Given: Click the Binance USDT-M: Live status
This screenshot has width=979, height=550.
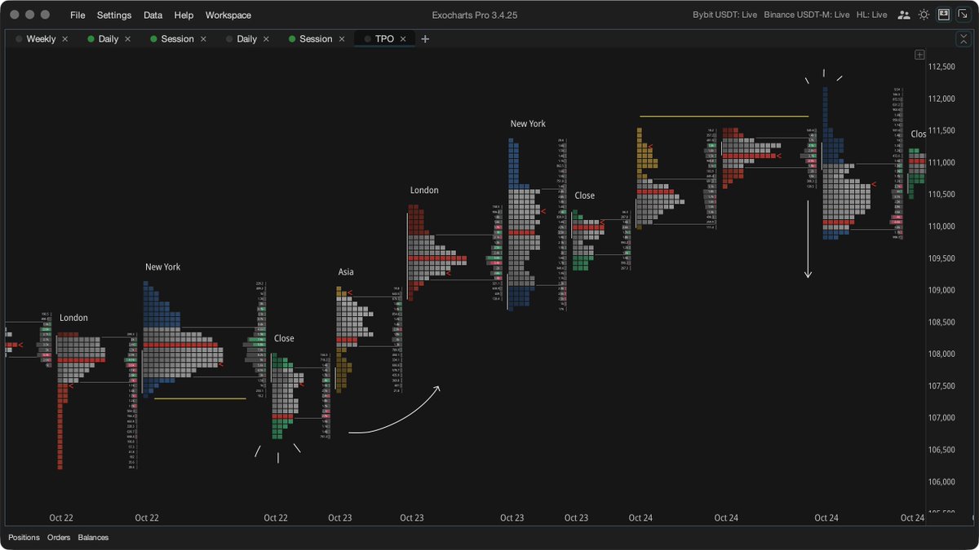Looking at the screenshot, I should point(807,15).
